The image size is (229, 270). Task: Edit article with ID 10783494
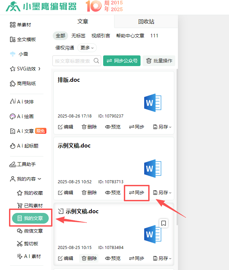coord(66,258)
